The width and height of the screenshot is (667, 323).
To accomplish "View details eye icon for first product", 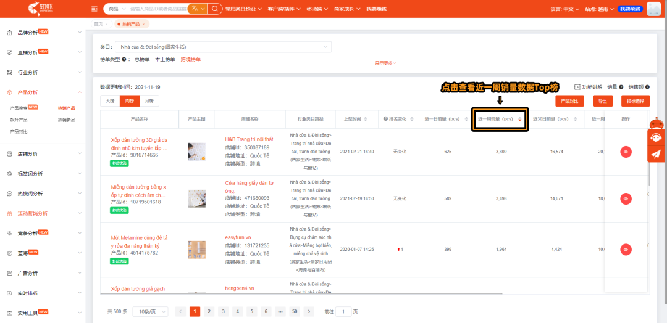I will pos(626,152).
